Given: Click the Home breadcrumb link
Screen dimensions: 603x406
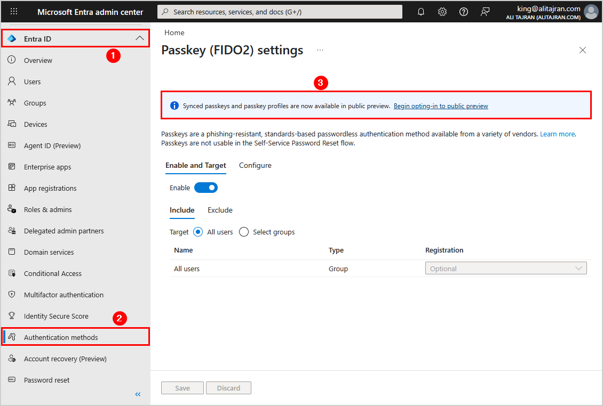Looking at the screenshot, I should tap(174, 33).
